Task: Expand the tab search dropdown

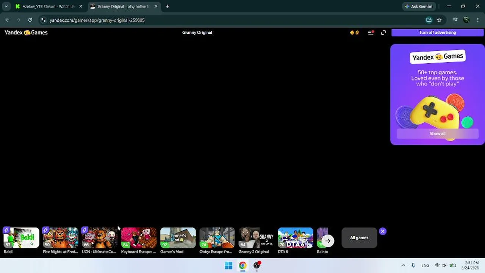Action: pos(6,6)
